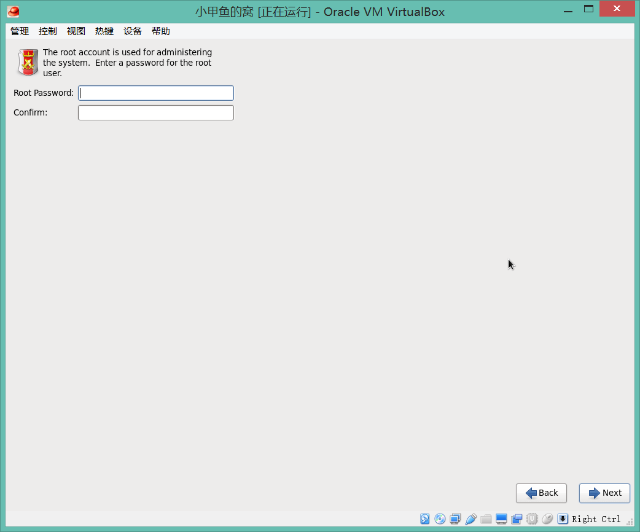The image size is (640, 532).
Task: Open the 控制 menu
Action: (48, 31)
